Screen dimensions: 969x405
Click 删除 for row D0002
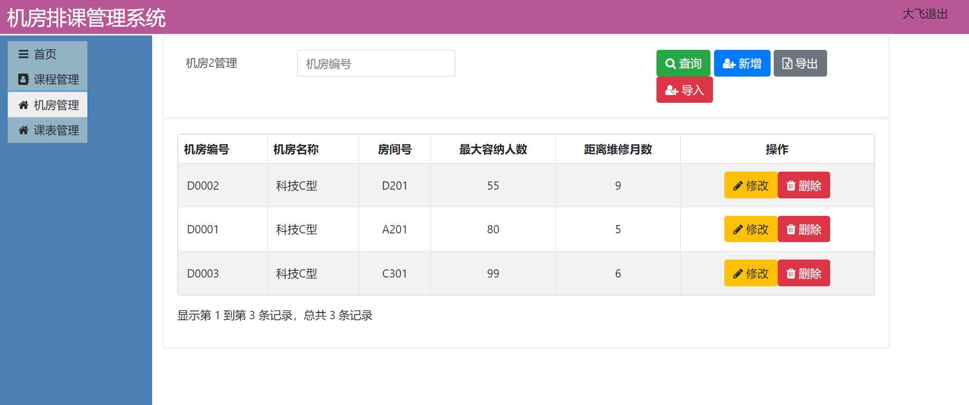click(x=804, y=185)
